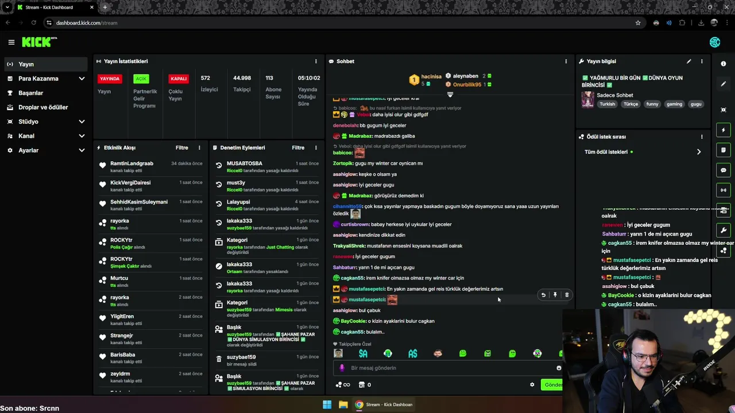This screenshot has height=413, width=735.
Task: Open Denetim Eylemleri panel options menu
Action: (x=316, y=147)
